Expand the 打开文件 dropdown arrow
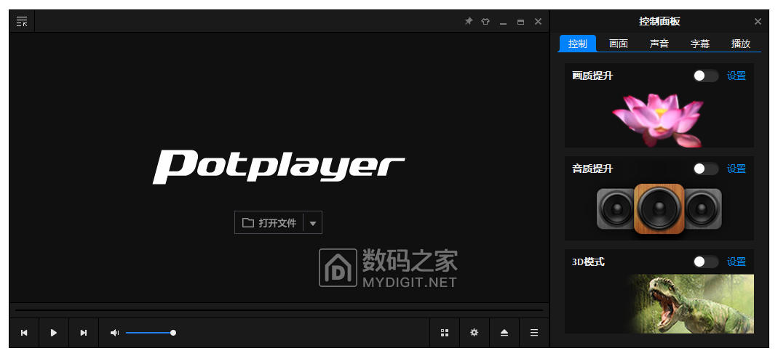This screenshot has height=356, width=778. [x=313, y=223]
